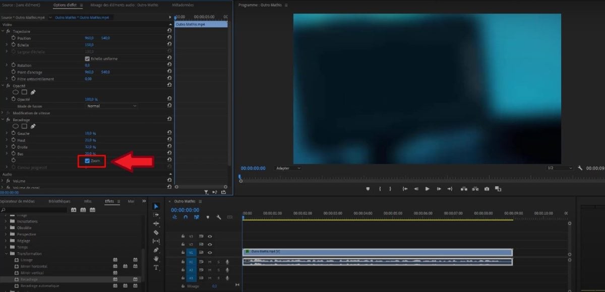
Task: Open the Adapter zoom level dropdown
Action: [x=287, y=168]
